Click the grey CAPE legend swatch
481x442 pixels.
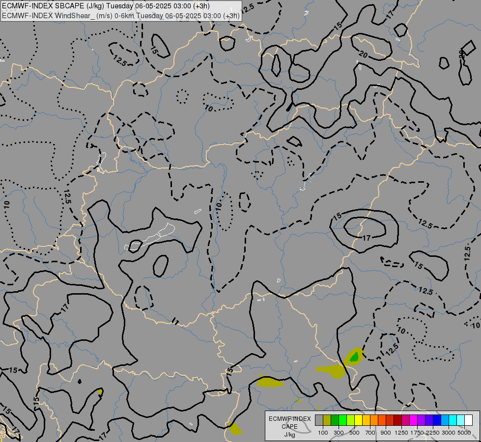[319, 420]
